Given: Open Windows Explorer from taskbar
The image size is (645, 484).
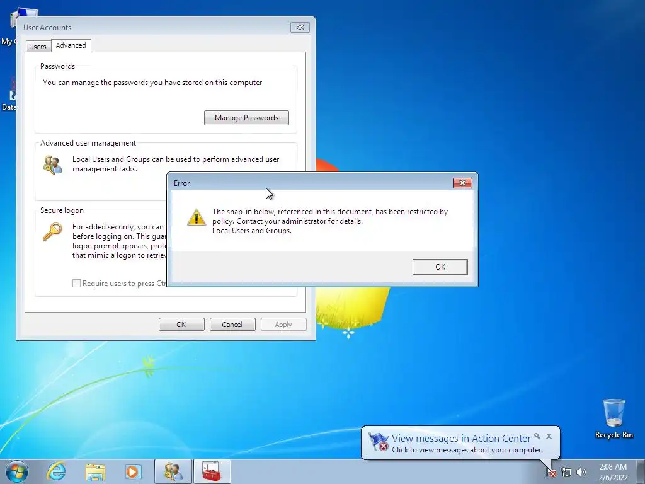Looking at the screenshot, I should [95, 471].
